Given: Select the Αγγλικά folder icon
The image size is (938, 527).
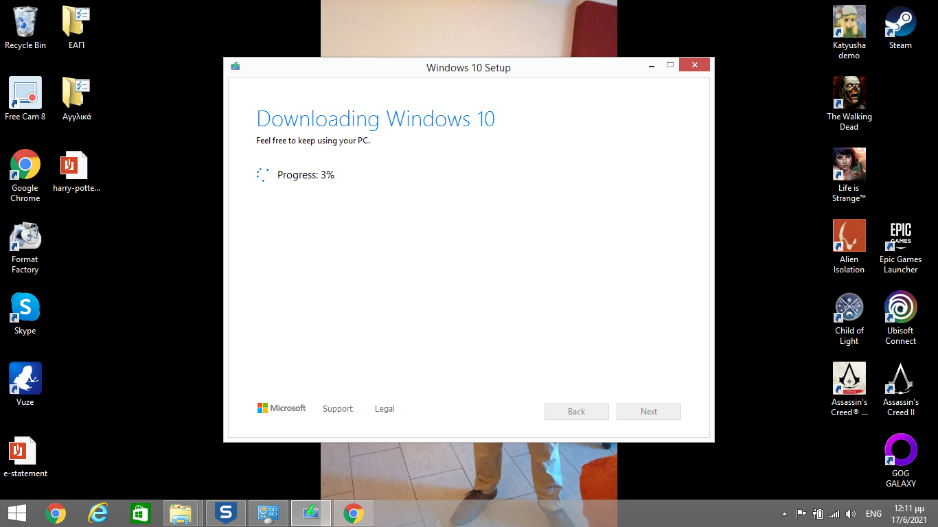Looking at the screenshot, I should click(76, 99).
